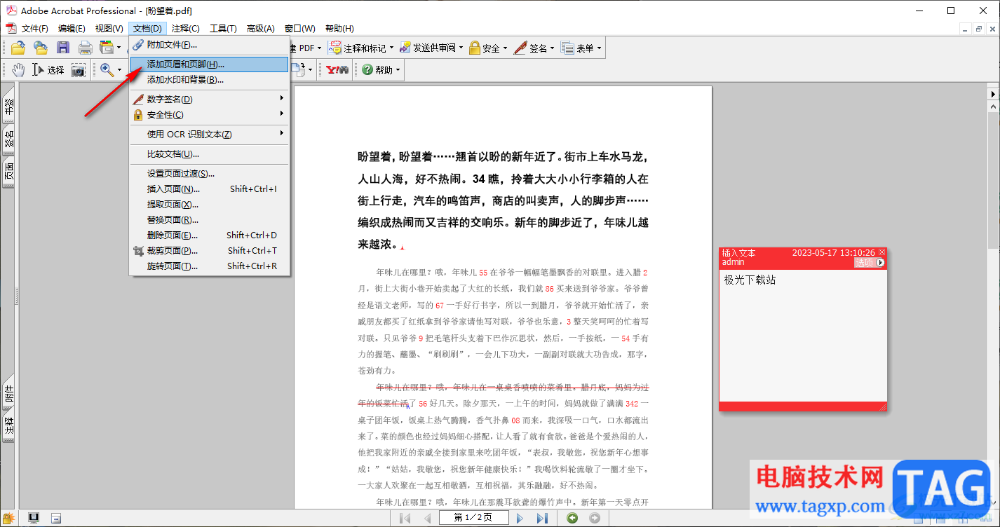Image resolution: width=1000 pixels, height=527 pixels.
Task: Choose Extract Pages menu item
Action: click(x=210, y=205)
